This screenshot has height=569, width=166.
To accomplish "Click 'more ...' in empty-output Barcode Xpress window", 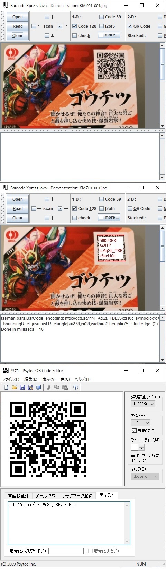I will tap(109, 35).
